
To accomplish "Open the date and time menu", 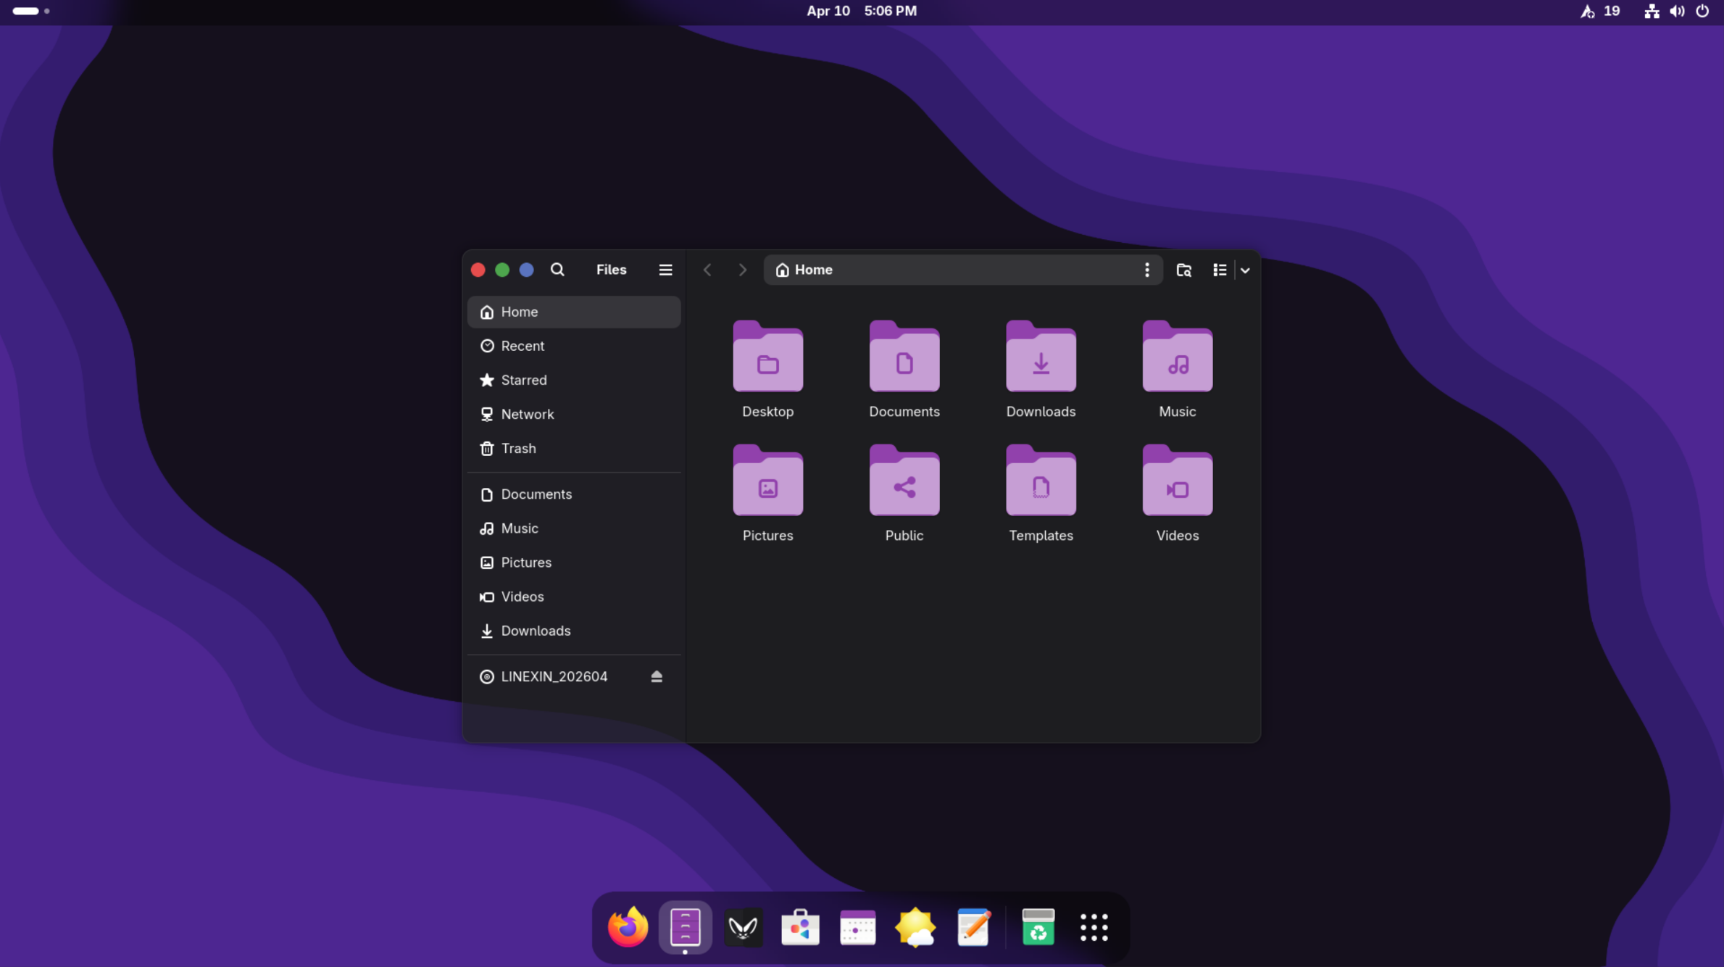I will [x=862, y=11].
